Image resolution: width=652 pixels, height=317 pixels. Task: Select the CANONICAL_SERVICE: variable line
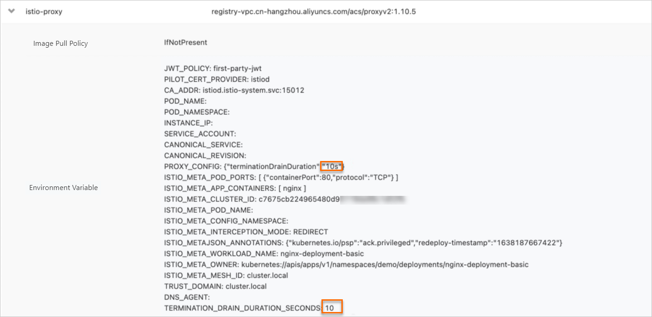[x=204, y=145]
